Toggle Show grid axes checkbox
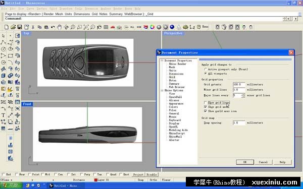The height and width of the screenshot is (189, 303). click(206, 107)
